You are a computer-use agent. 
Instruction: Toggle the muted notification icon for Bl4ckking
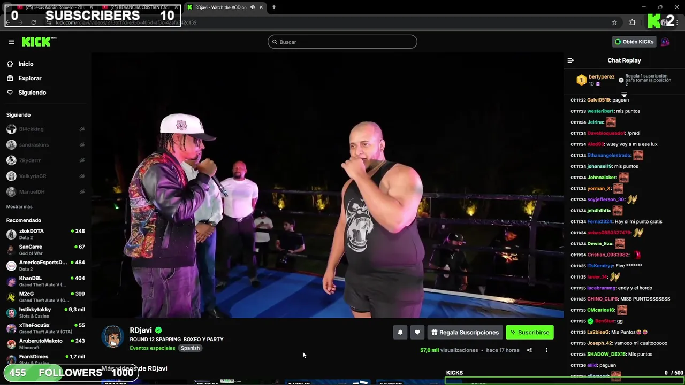pos(82,129)
